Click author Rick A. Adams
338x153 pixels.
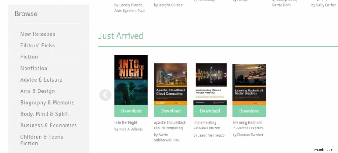click(x=128, y=129)
